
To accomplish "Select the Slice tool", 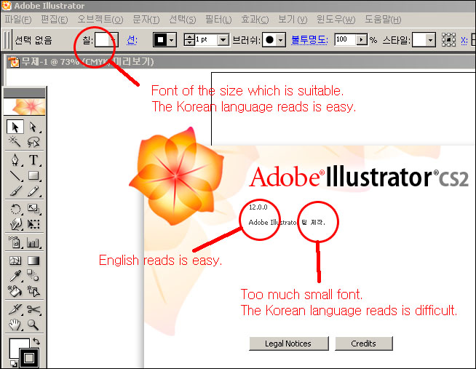I will 15,309.
